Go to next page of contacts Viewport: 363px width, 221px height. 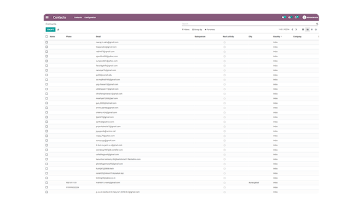tap(296, 29)
